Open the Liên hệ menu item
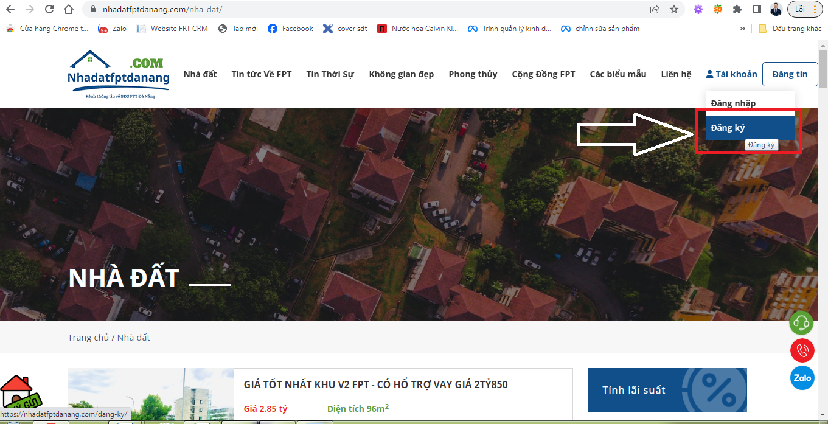This screenshot has height=424, width=828. [x=677, y=74]
